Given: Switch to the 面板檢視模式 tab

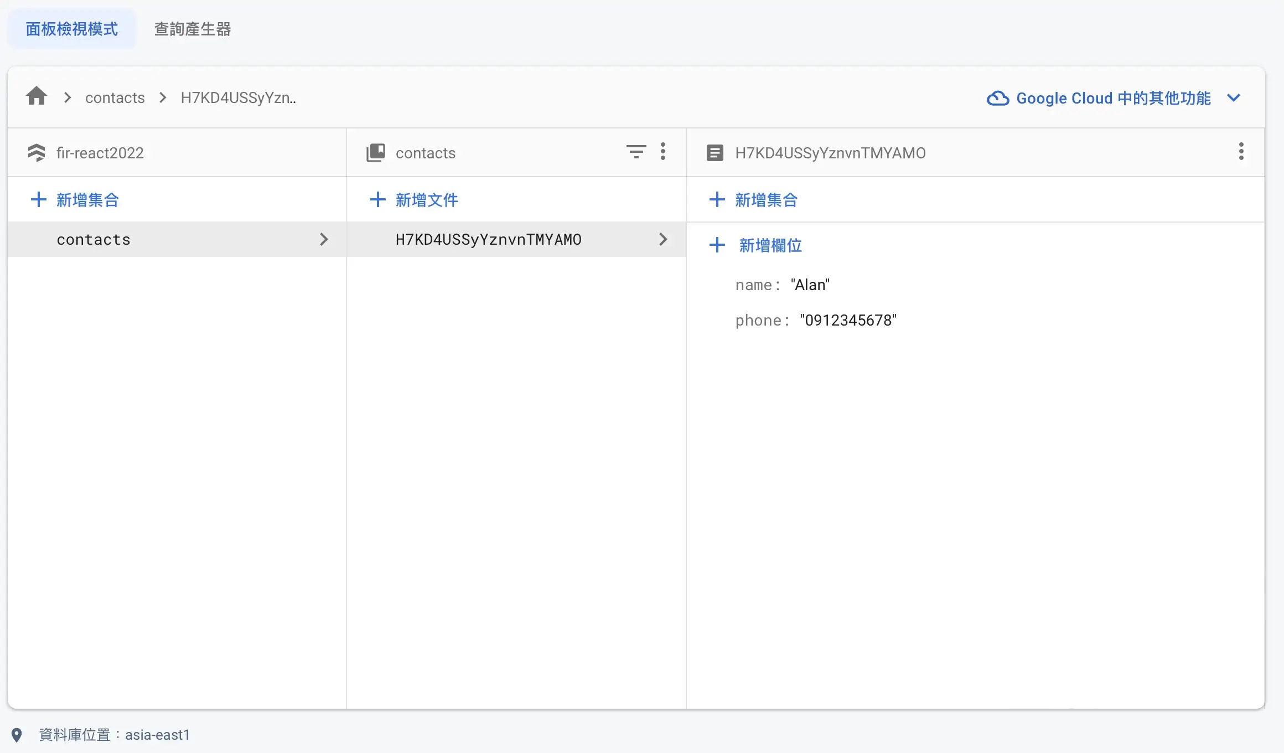Looking at the screenshot, I should click(71, 28).
